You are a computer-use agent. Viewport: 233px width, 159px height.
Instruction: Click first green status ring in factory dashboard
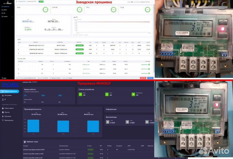point(46,10)
